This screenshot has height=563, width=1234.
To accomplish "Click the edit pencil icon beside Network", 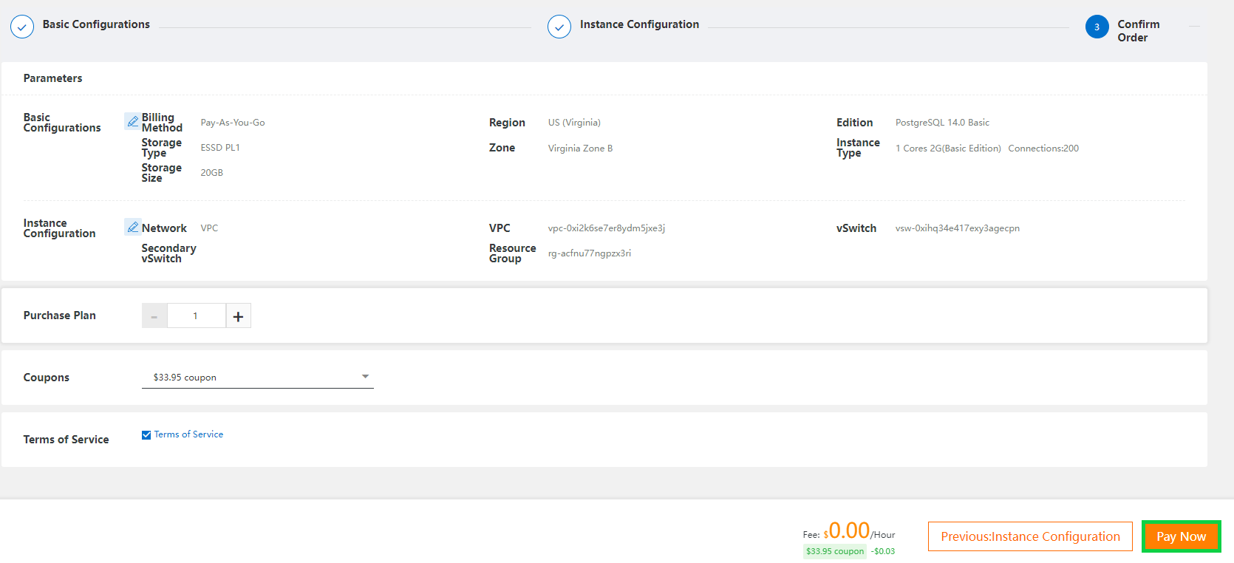I will 132,227.
